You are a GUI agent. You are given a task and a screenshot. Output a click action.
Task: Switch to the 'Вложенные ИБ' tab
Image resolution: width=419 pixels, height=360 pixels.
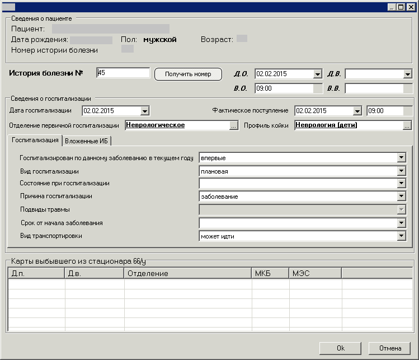point(86,141)
